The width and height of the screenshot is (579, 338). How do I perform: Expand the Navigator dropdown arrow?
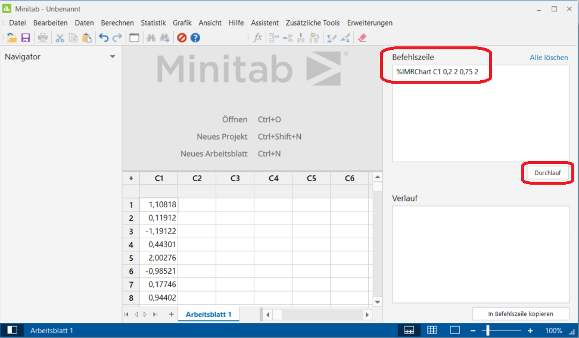pos(113,56)
